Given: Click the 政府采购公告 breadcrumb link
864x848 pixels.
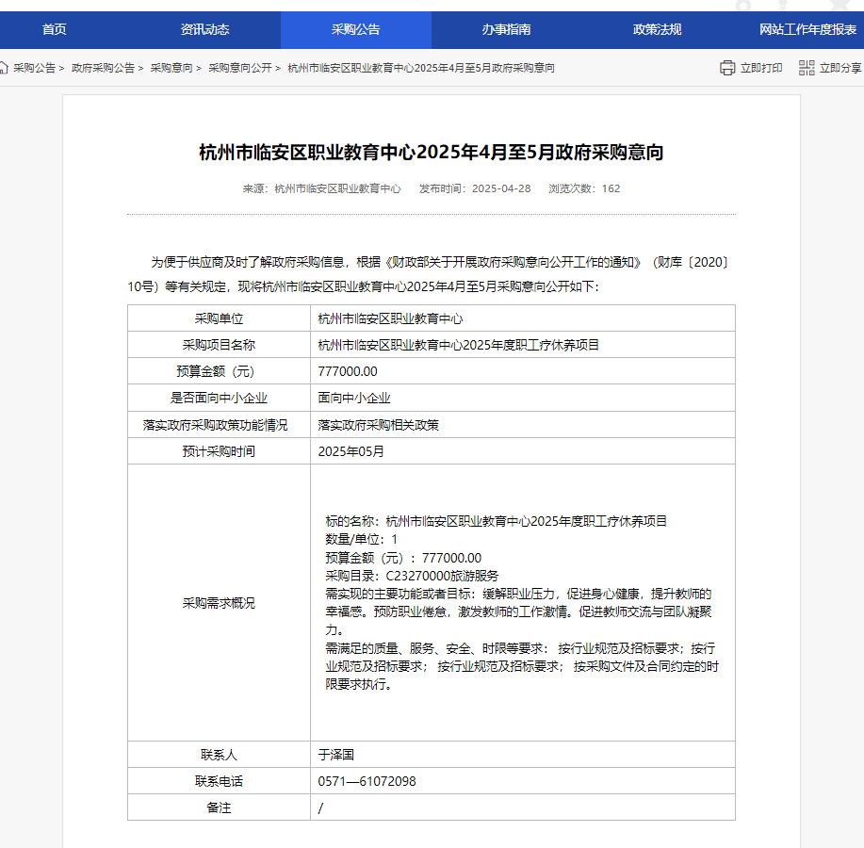Looking at the screenshot, I should [x=103, y=68].
